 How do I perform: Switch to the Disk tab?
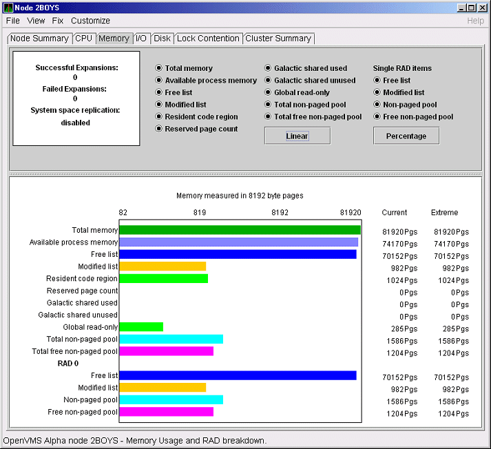(162, 39)
